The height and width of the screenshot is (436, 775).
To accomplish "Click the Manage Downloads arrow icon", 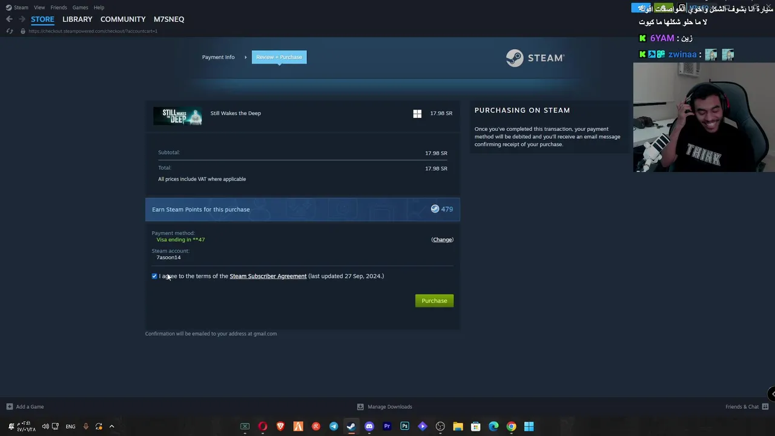I will tap(360, 407).
